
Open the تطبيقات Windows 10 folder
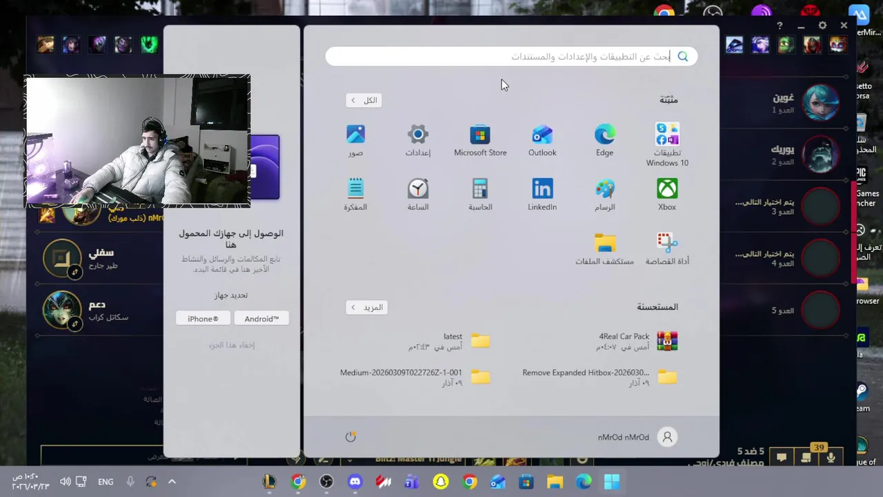pos(667,145)
